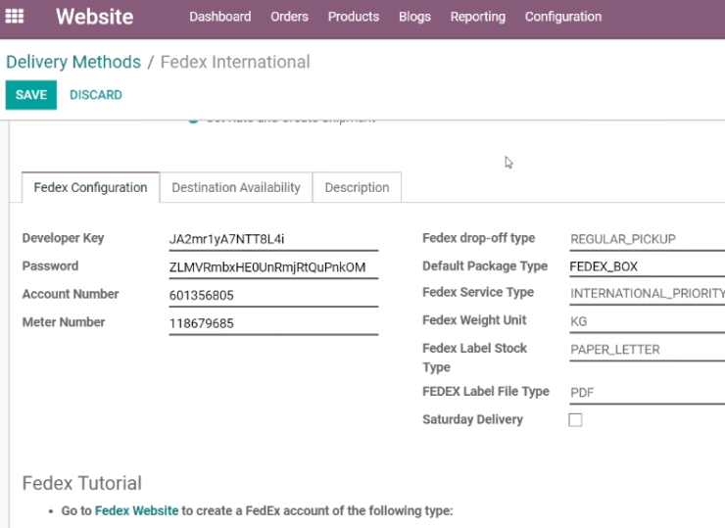Switch to the Description tab

click(357, 187)
